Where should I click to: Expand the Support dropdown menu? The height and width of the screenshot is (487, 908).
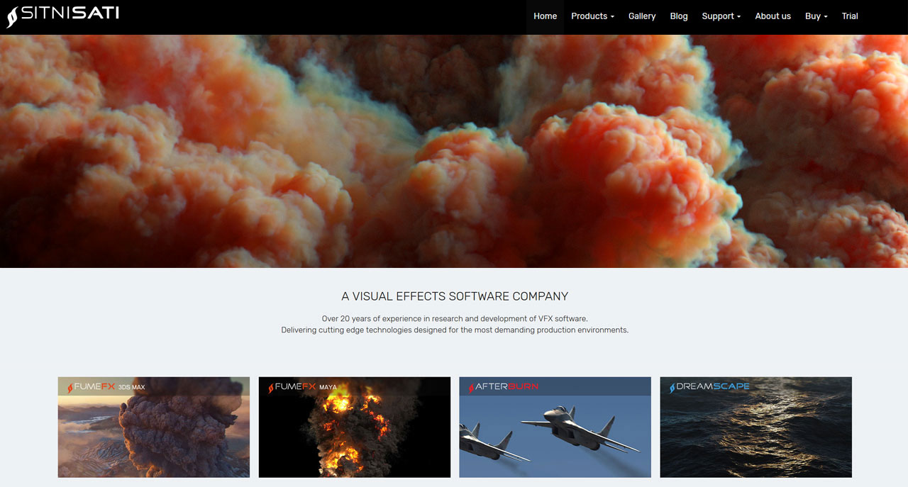pyautogui.click(x=721, y=16)
